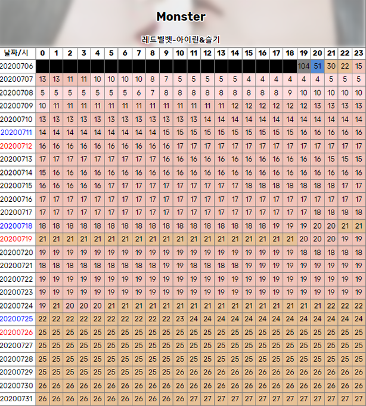Click the date label "20200729"
This screenshot has height=406, width=366.
click(17, 372)
